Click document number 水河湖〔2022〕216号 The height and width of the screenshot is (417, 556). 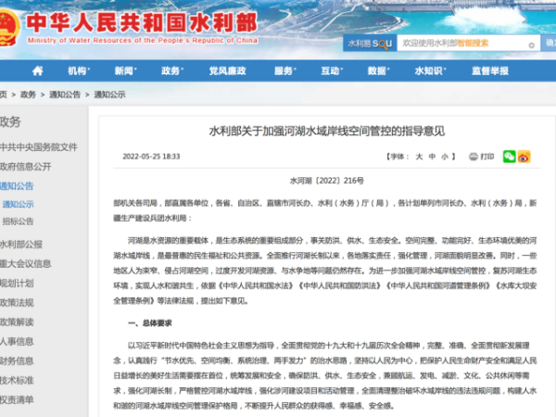[x=326, y=181]
